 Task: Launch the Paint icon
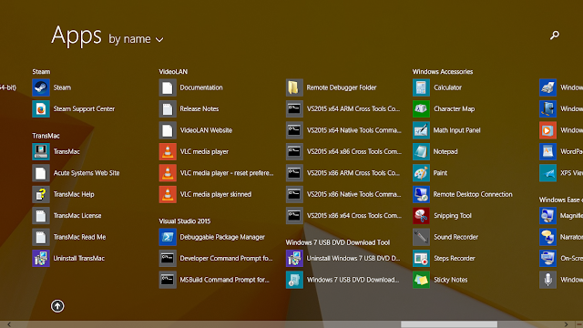421,173
